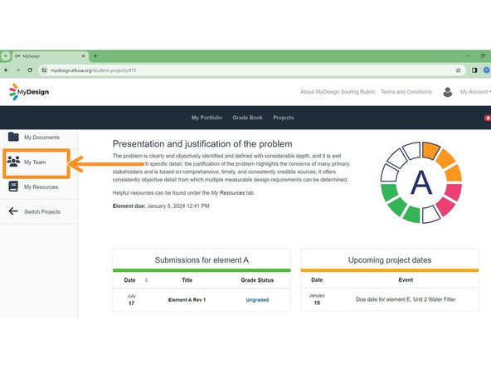Open the browser side panel icon
The image size is (491, 368).
click(474, 70)
